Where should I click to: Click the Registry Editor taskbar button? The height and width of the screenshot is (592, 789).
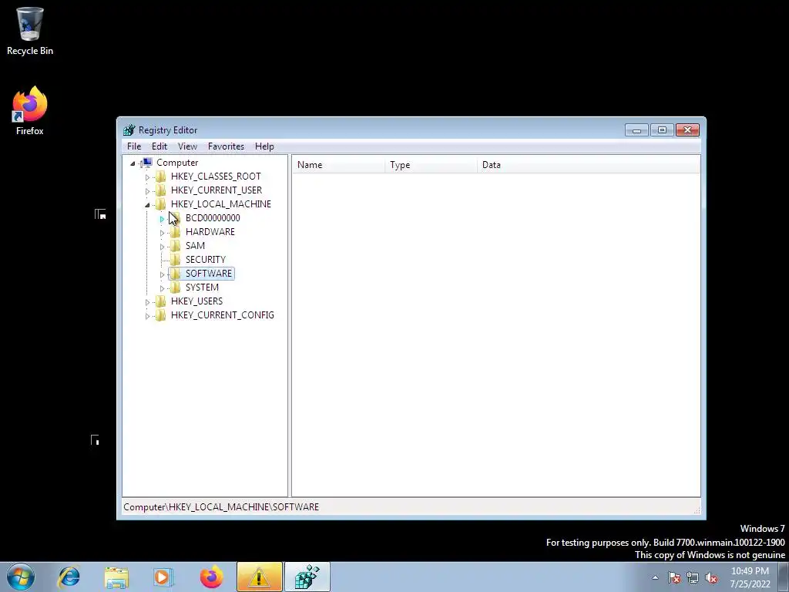307,577
